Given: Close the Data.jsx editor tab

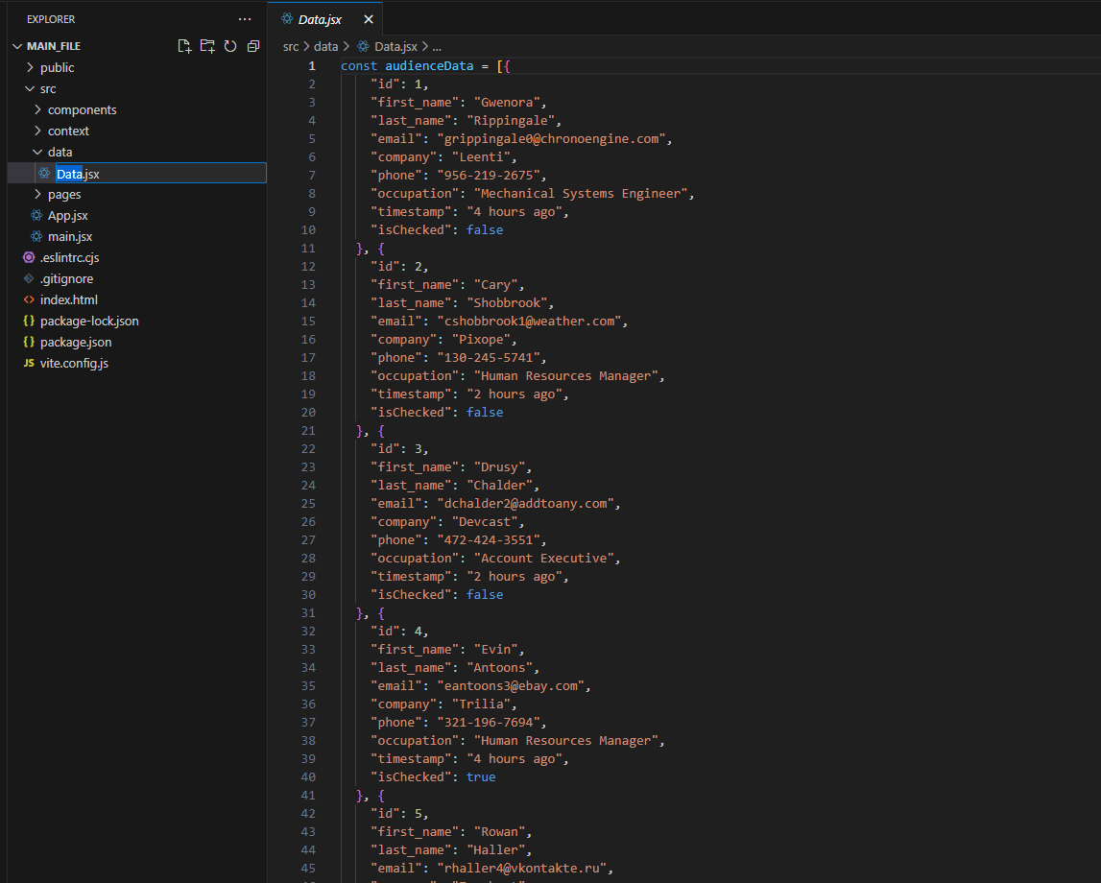Looking at the screenshot, I should 369,19.
